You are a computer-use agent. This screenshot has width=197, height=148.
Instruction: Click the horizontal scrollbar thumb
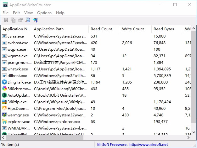tap(45, 137)
